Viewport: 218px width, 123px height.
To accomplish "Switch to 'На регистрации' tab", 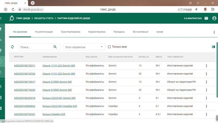I will pos(44,32).
